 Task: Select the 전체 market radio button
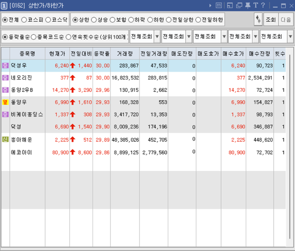pyautogui.click(x=5, y=20)
